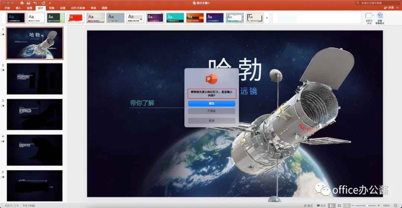The width and height of the screenshot is (402, 208).
Task: Open the quick access toolbar customize dropdown
Action: click(49, 3)
